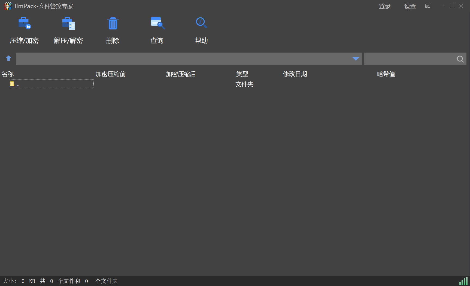470x286 pixels.
Task: Sort by 名称 column header
Action: click(x=8, y=74)
